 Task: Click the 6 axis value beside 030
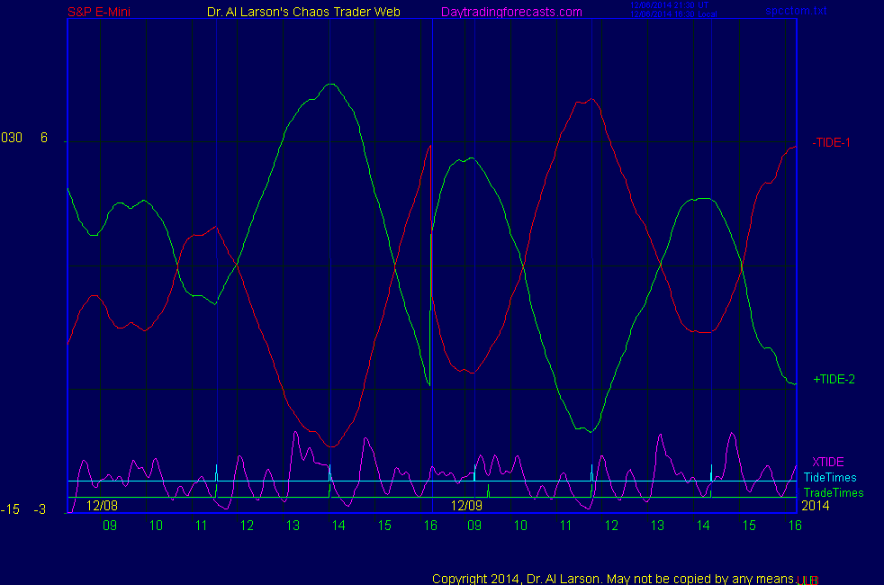point(44,138)
